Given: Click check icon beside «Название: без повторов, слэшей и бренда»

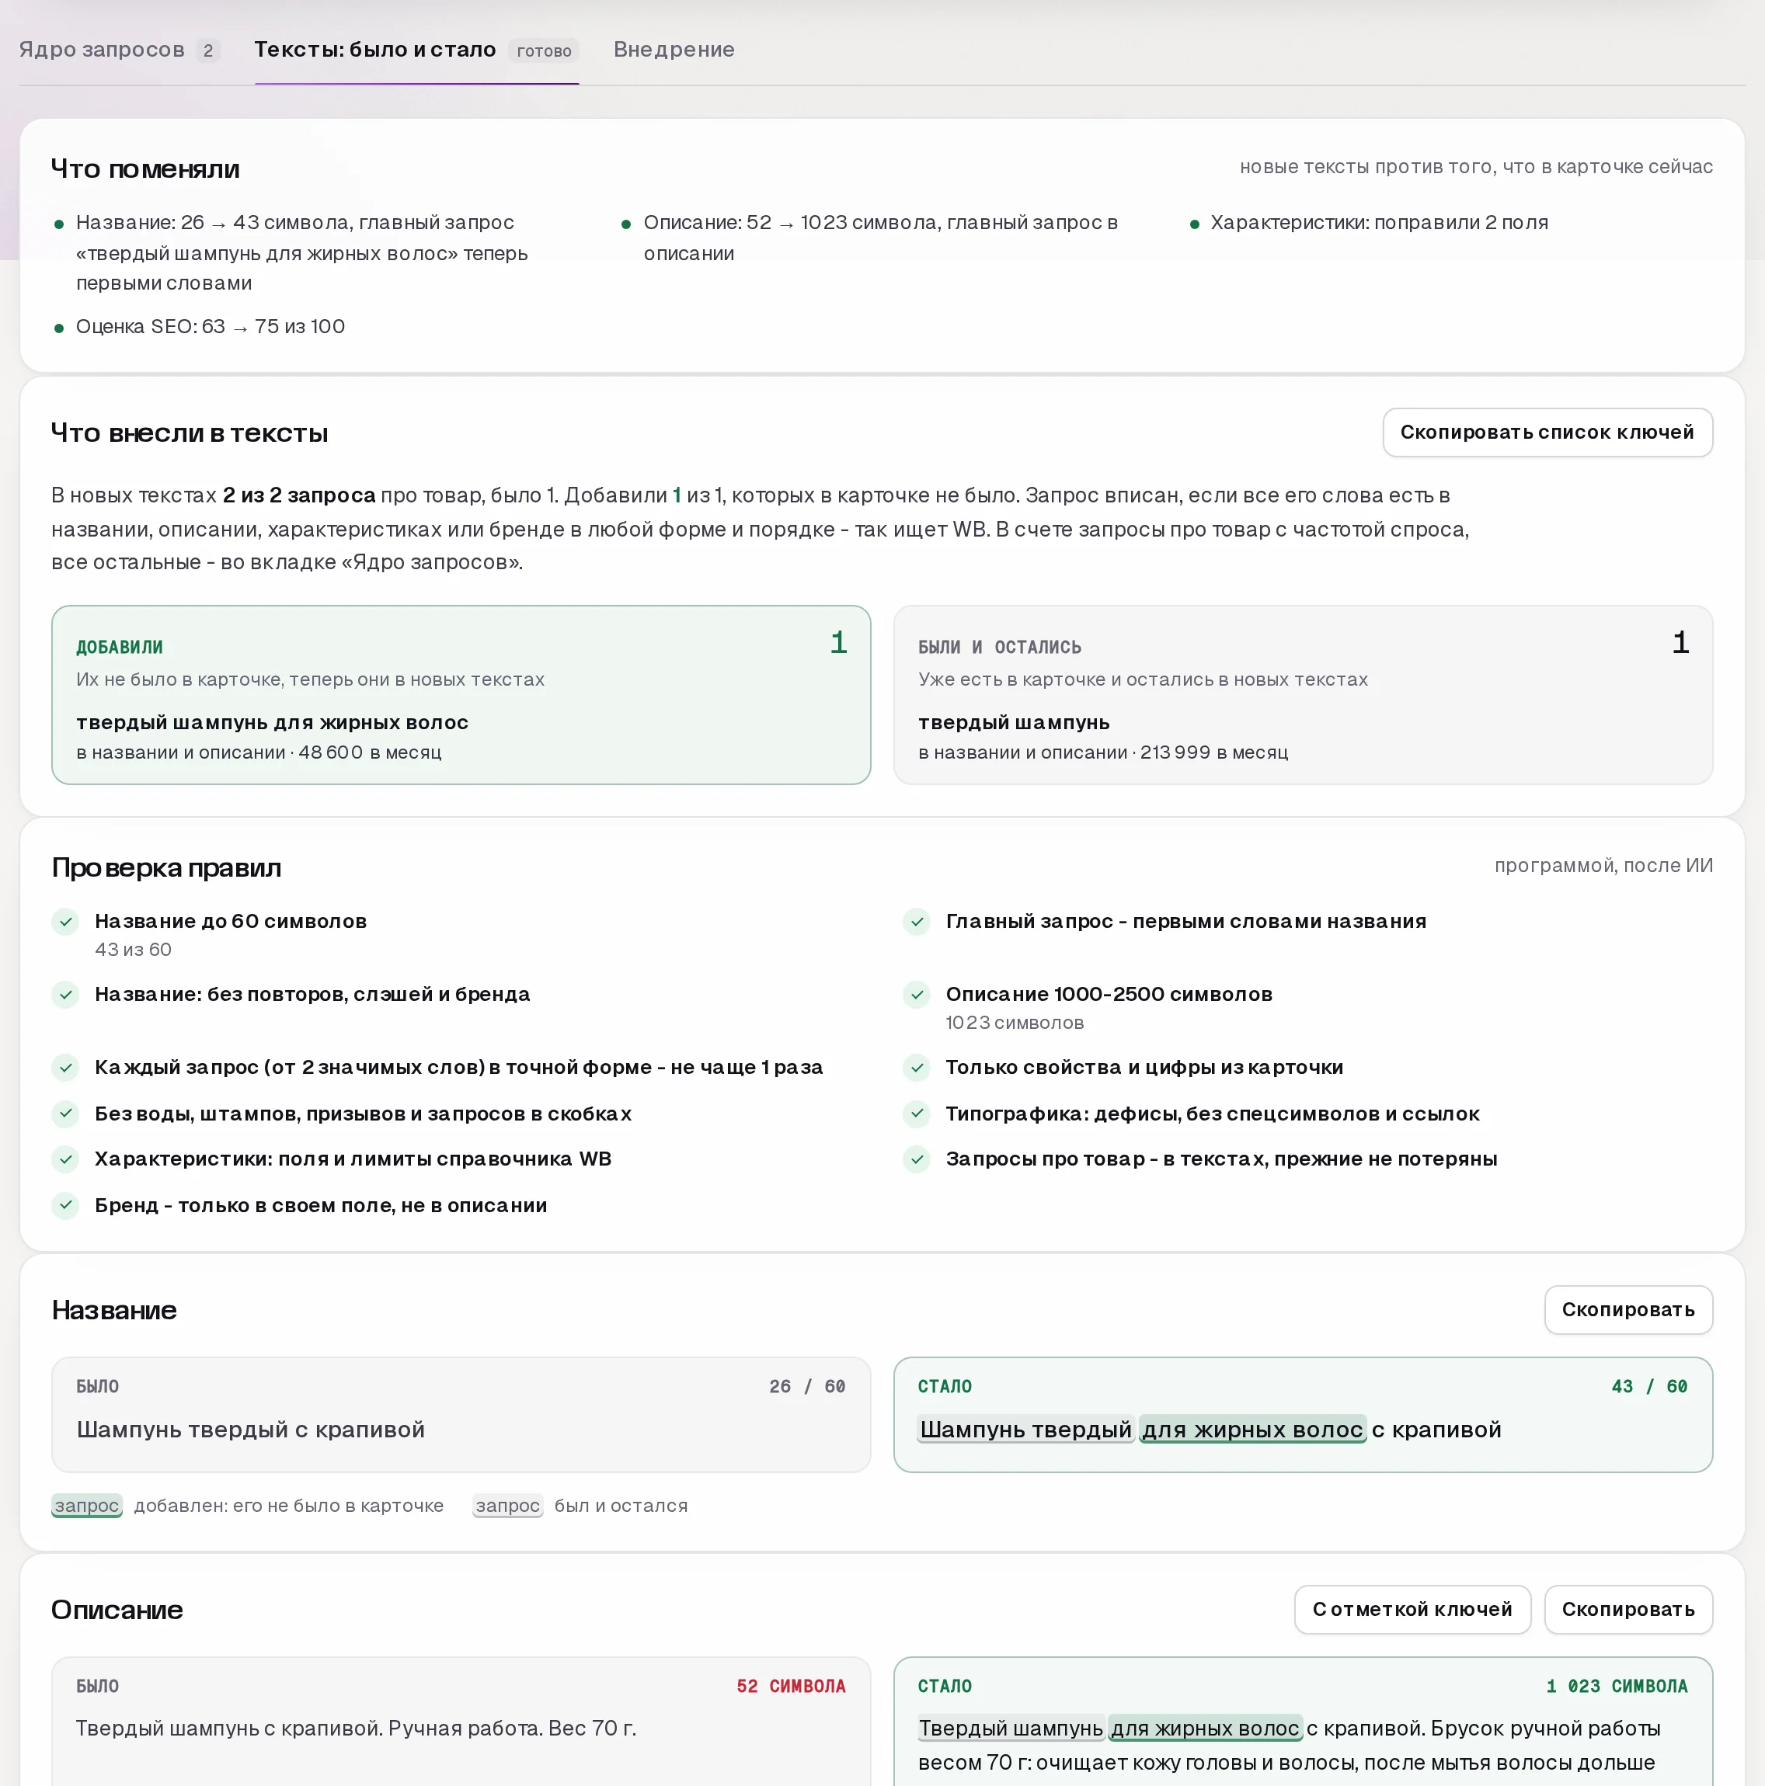Looking at the screenshot, I should [66, 995].
